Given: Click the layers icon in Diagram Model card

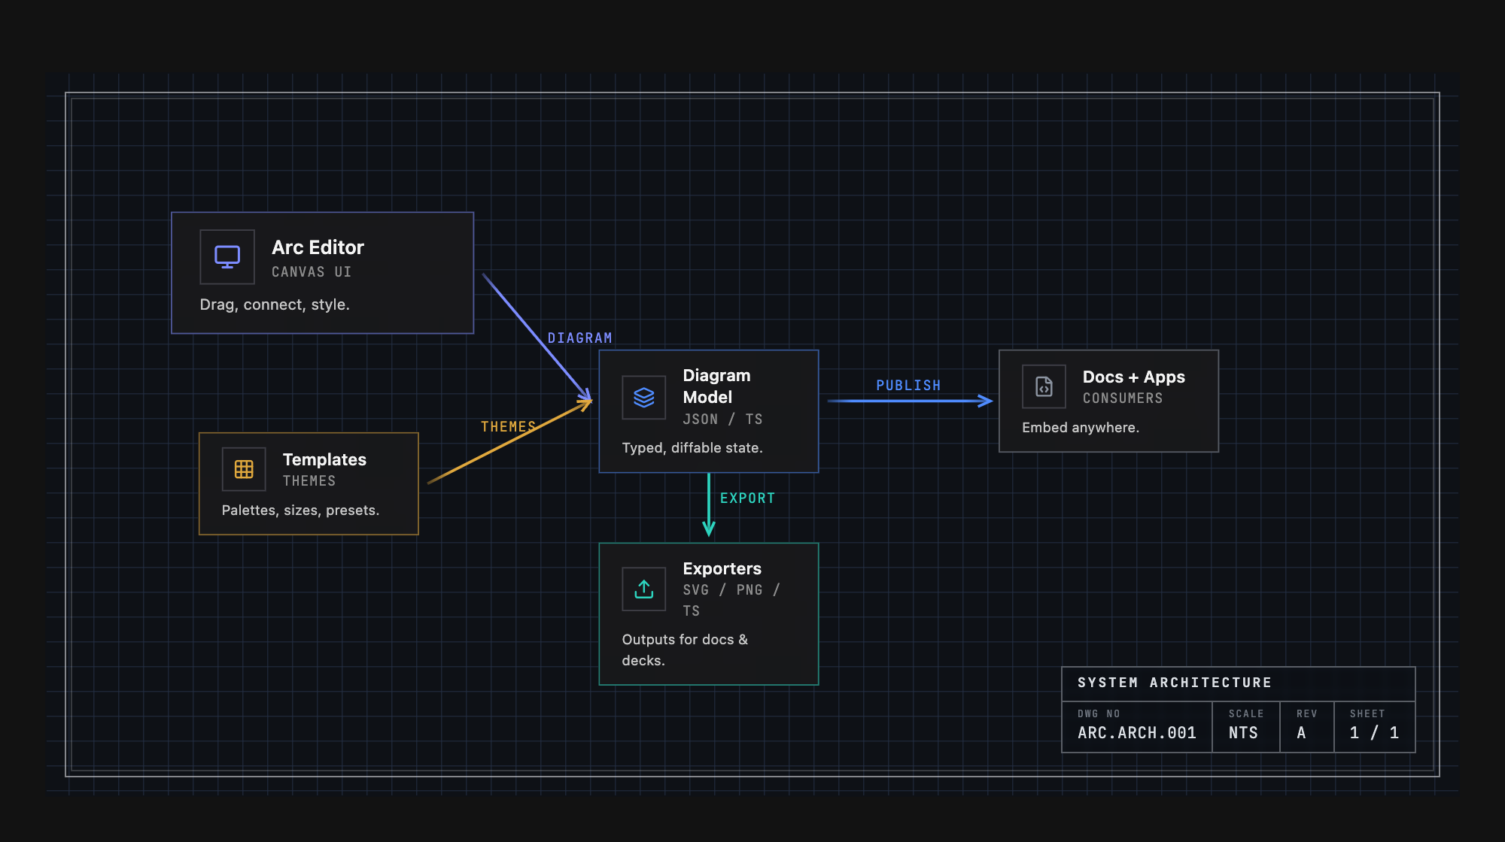Looking at the screenshot, I should tap(644, 397).
